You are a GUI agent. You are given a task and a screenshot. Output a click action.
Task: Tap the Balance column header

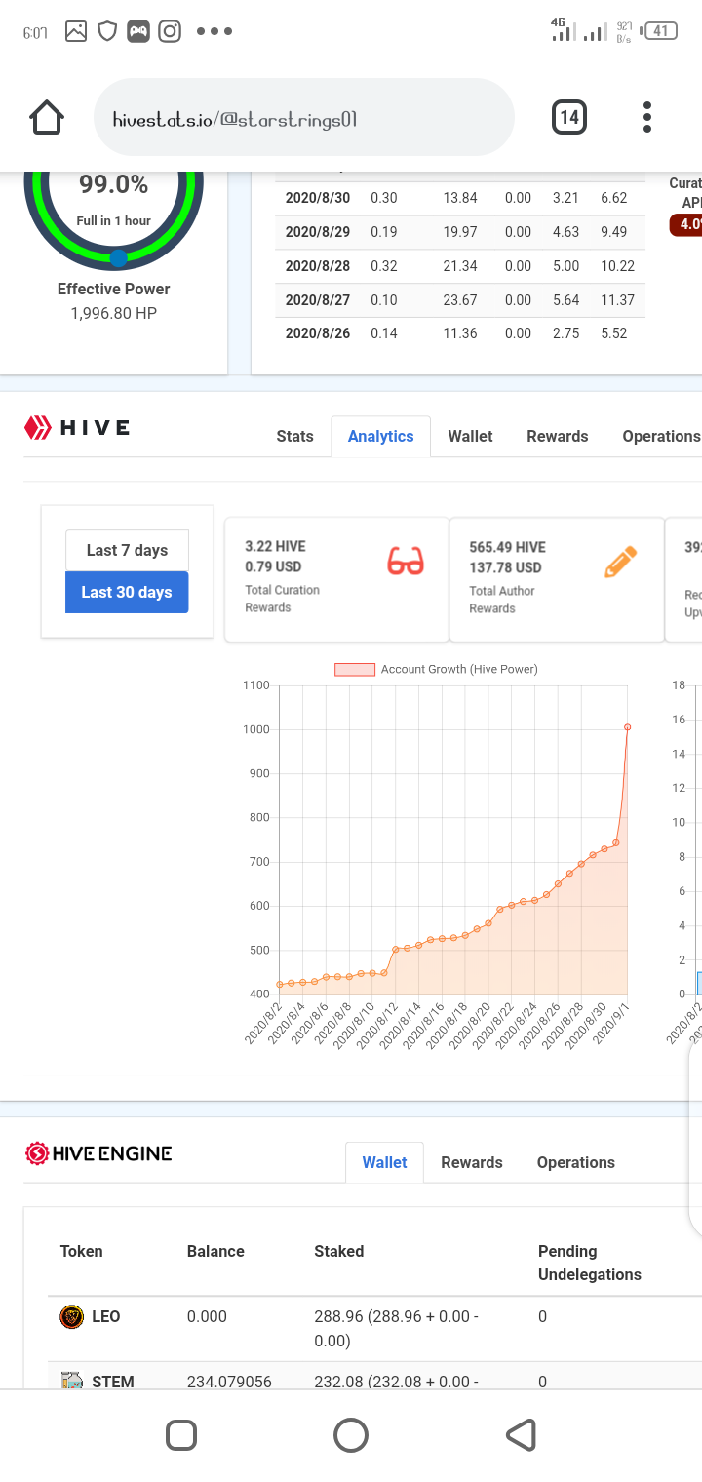[215, 1251]
